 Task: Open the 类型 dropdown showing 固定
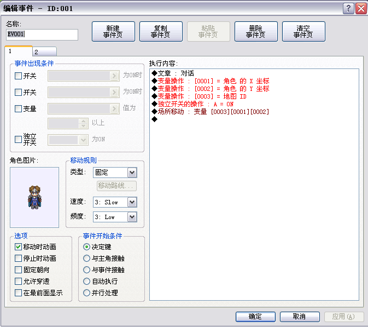pyautogui.click(x=115, y=173)
